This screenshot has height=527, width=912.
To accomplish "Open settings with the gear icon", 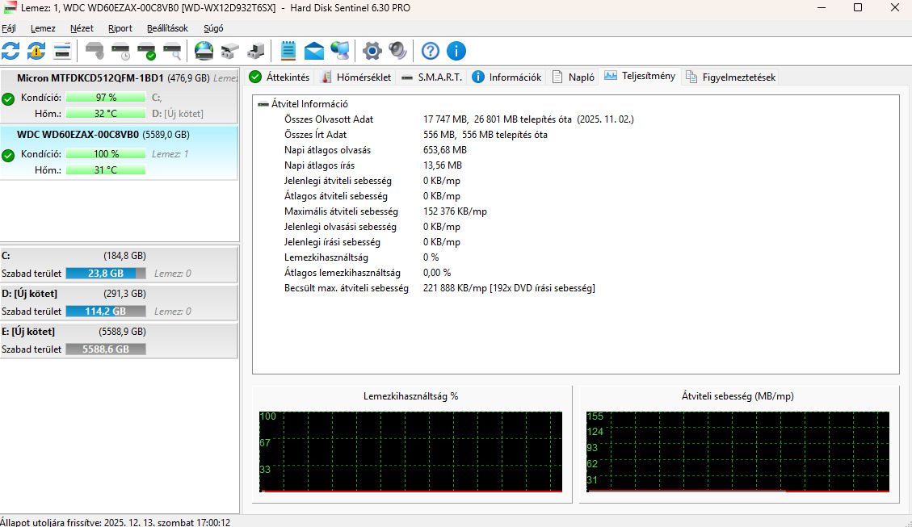I will pyautogui.click(x=372, y=51).
